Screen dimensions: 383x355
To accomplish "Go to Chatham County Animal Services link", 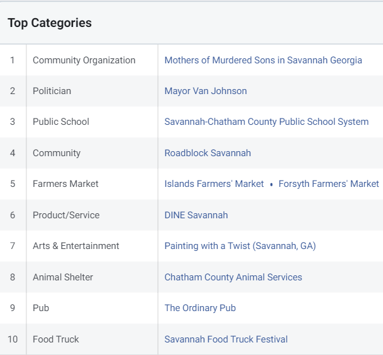I will [x=233, y=277].
